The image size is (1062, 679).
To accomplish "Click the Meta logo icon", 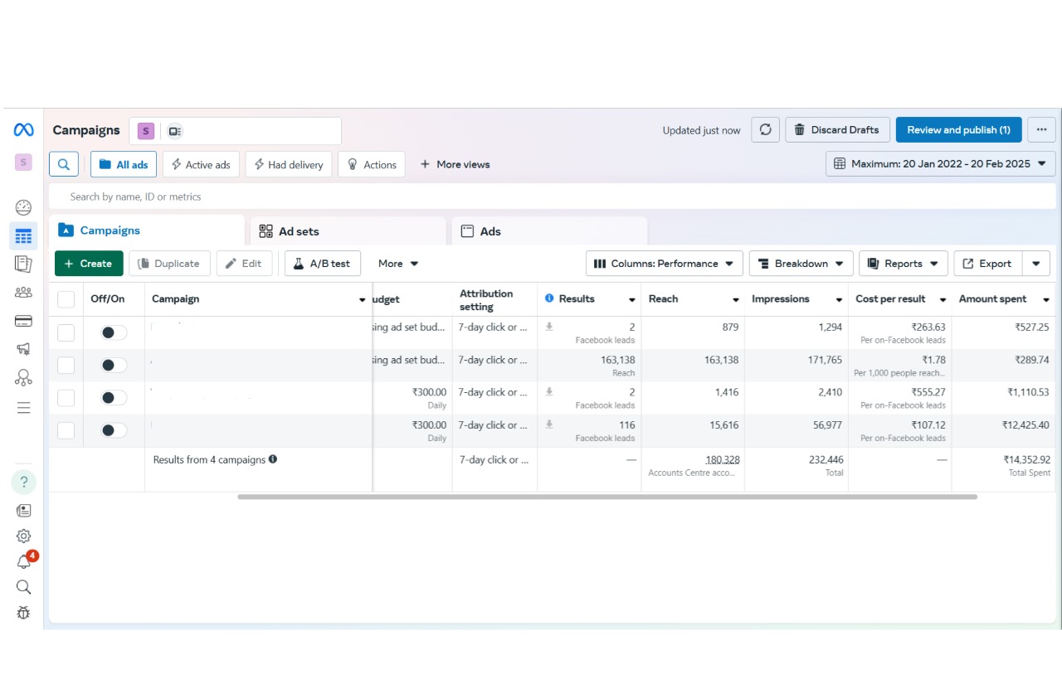I will click(23, 130).
